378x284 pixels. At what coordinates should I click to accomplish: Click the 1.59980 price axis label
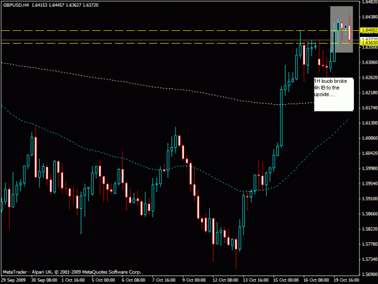(x=370, y=168)
